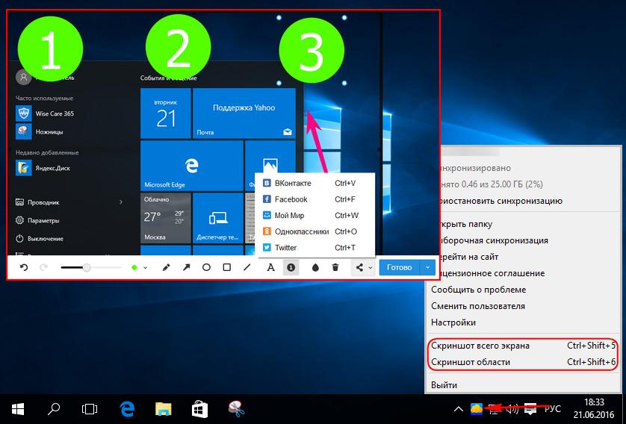Select the blur drop tool
This screenshot has height=424, width=626.
pyautogui.click(x=315, y=268)
